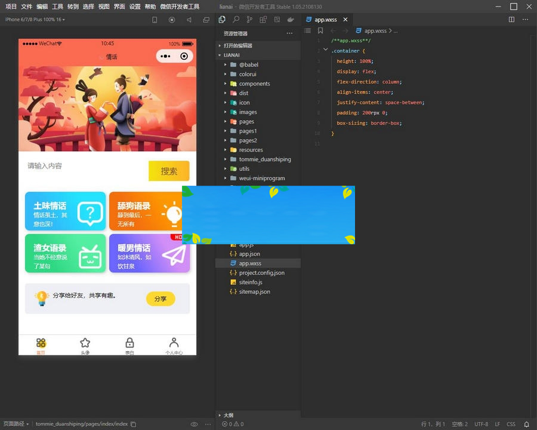Expand the components folder
Viewport: 537px width, 430px height.
pyautogui.click(x=254, y=84)
